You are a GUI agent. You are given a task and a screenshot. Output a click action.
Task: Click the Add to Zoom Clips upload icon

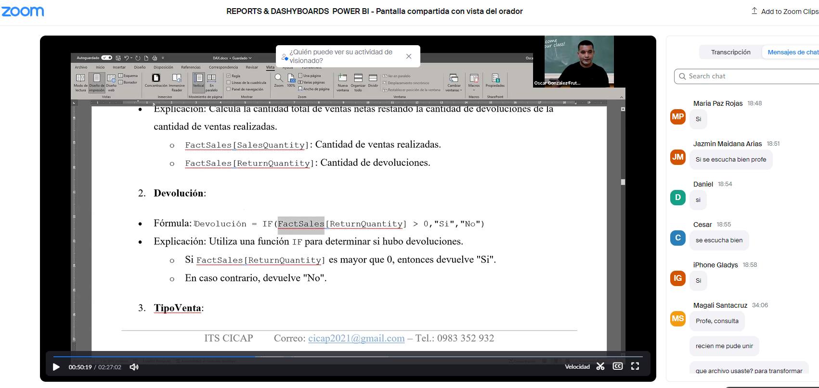[x=754, y=11]
